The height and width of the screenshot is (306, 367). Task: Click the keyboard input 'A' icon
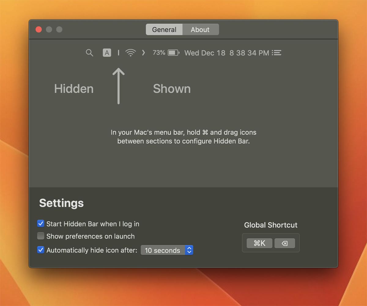tap(107, 53)
